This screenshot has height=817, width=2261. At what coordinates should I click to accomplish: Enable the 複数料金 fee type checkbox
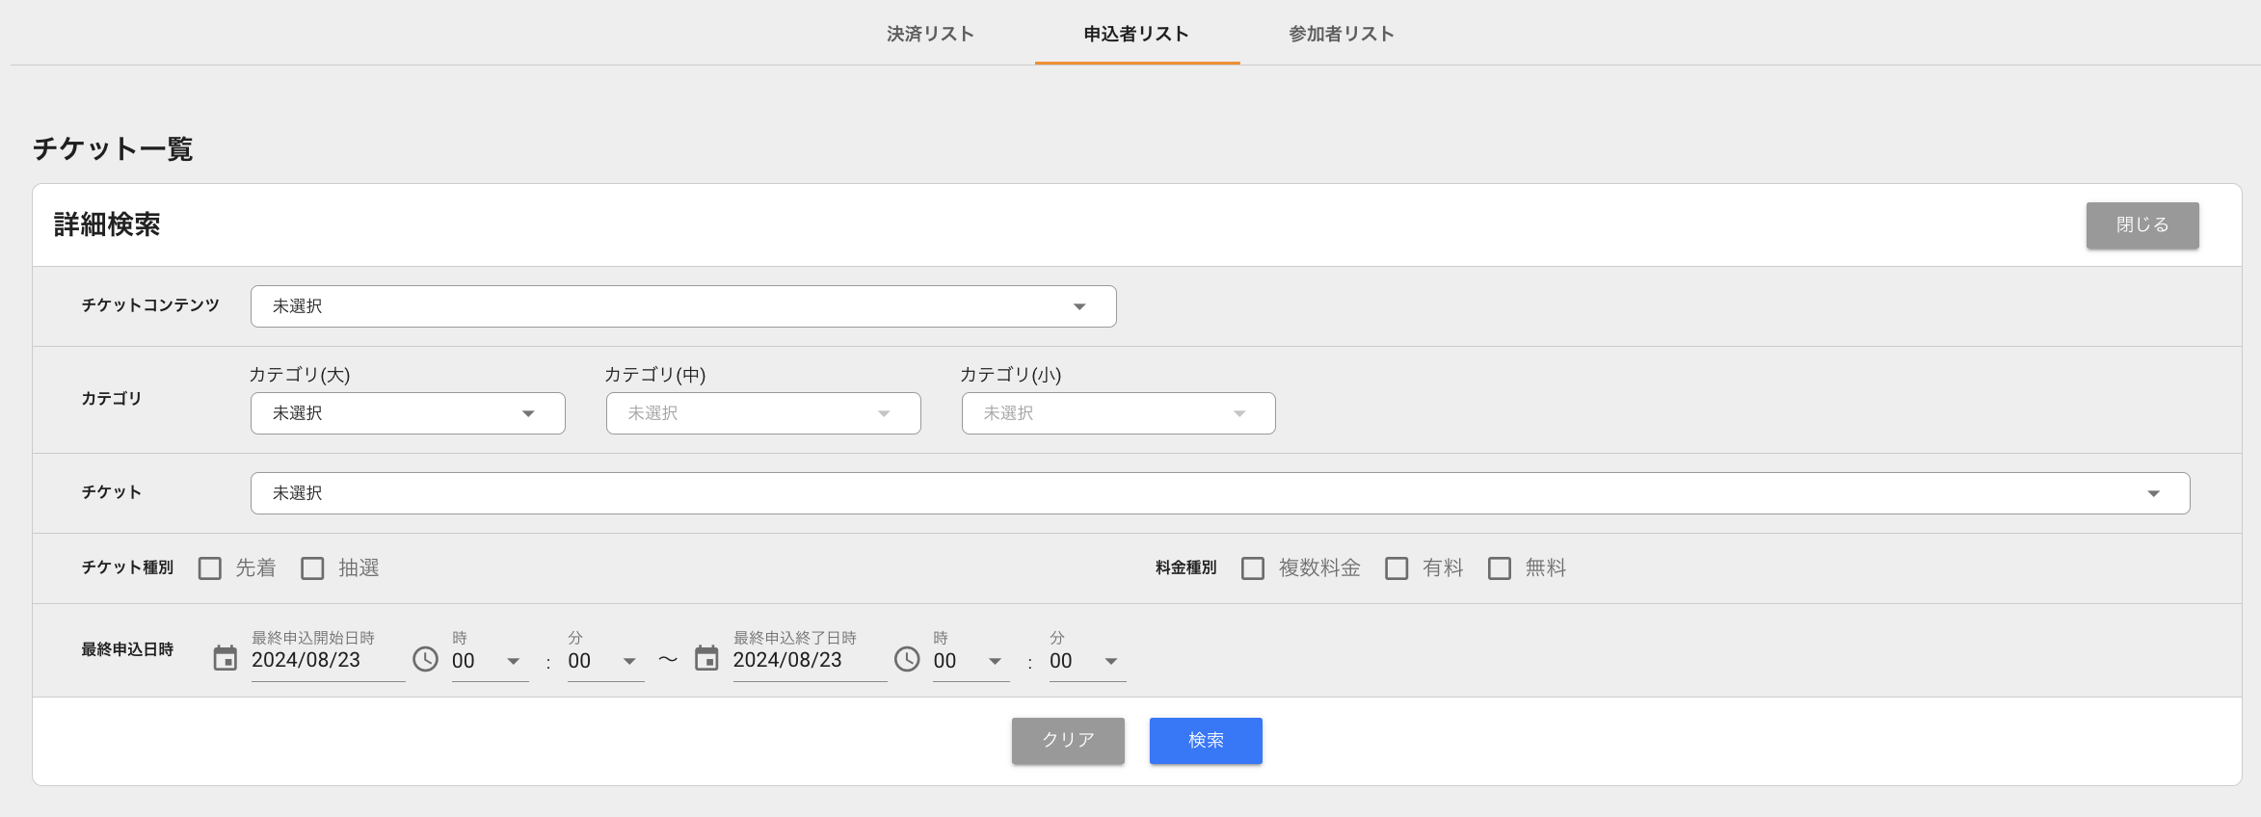tap(1253, 568)
